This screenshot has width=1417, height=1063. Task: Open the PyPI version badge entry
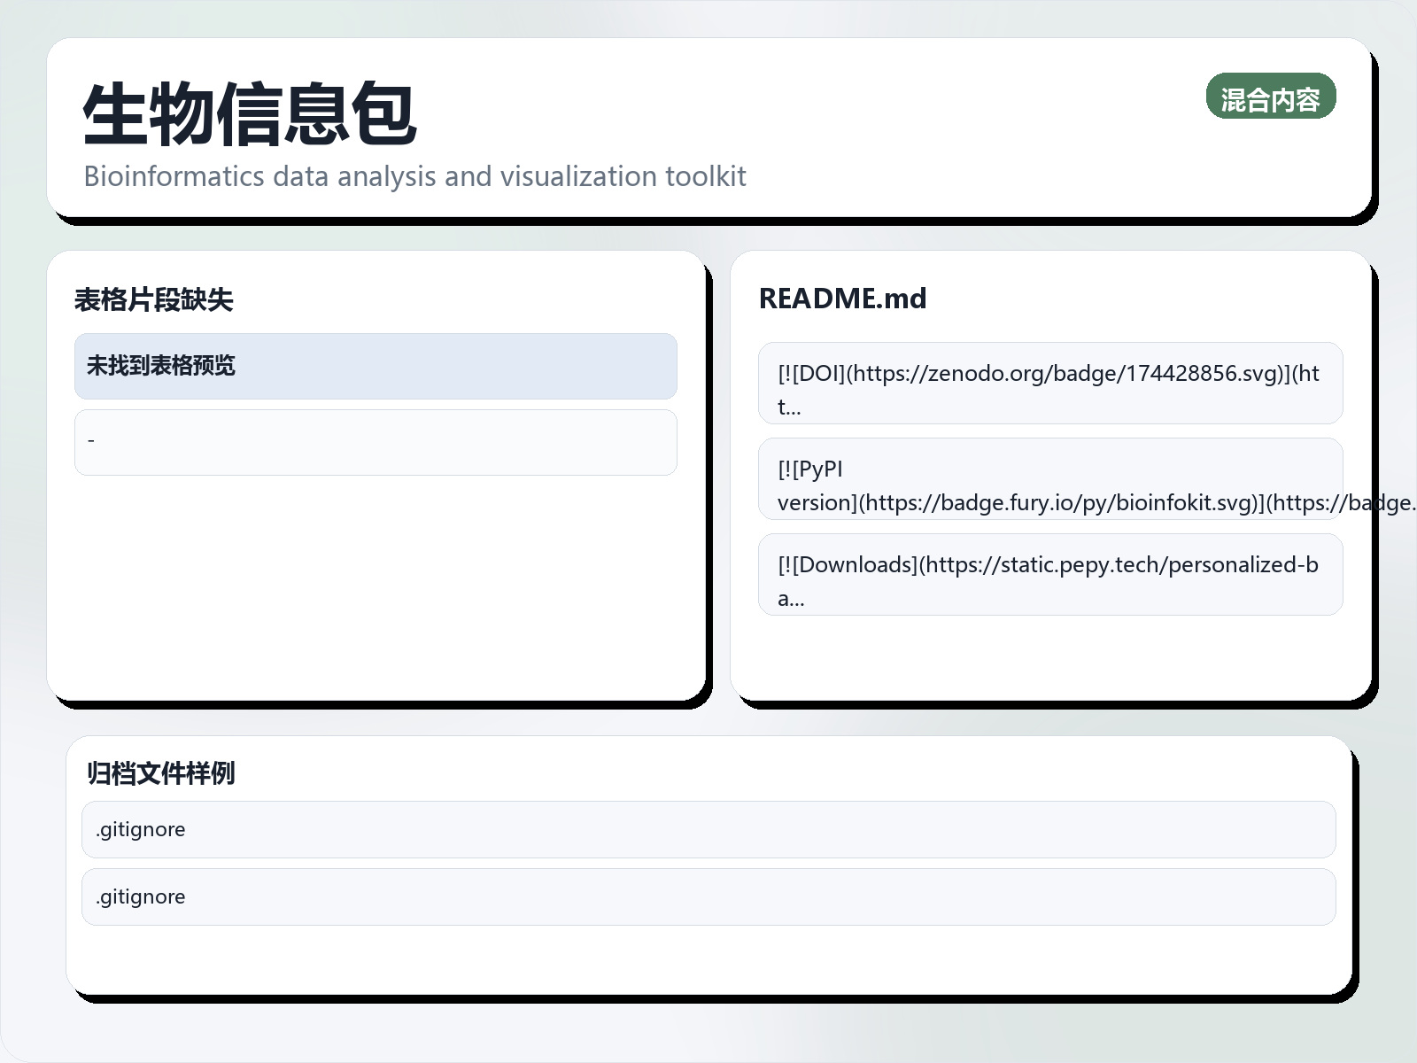[1049, 478]
